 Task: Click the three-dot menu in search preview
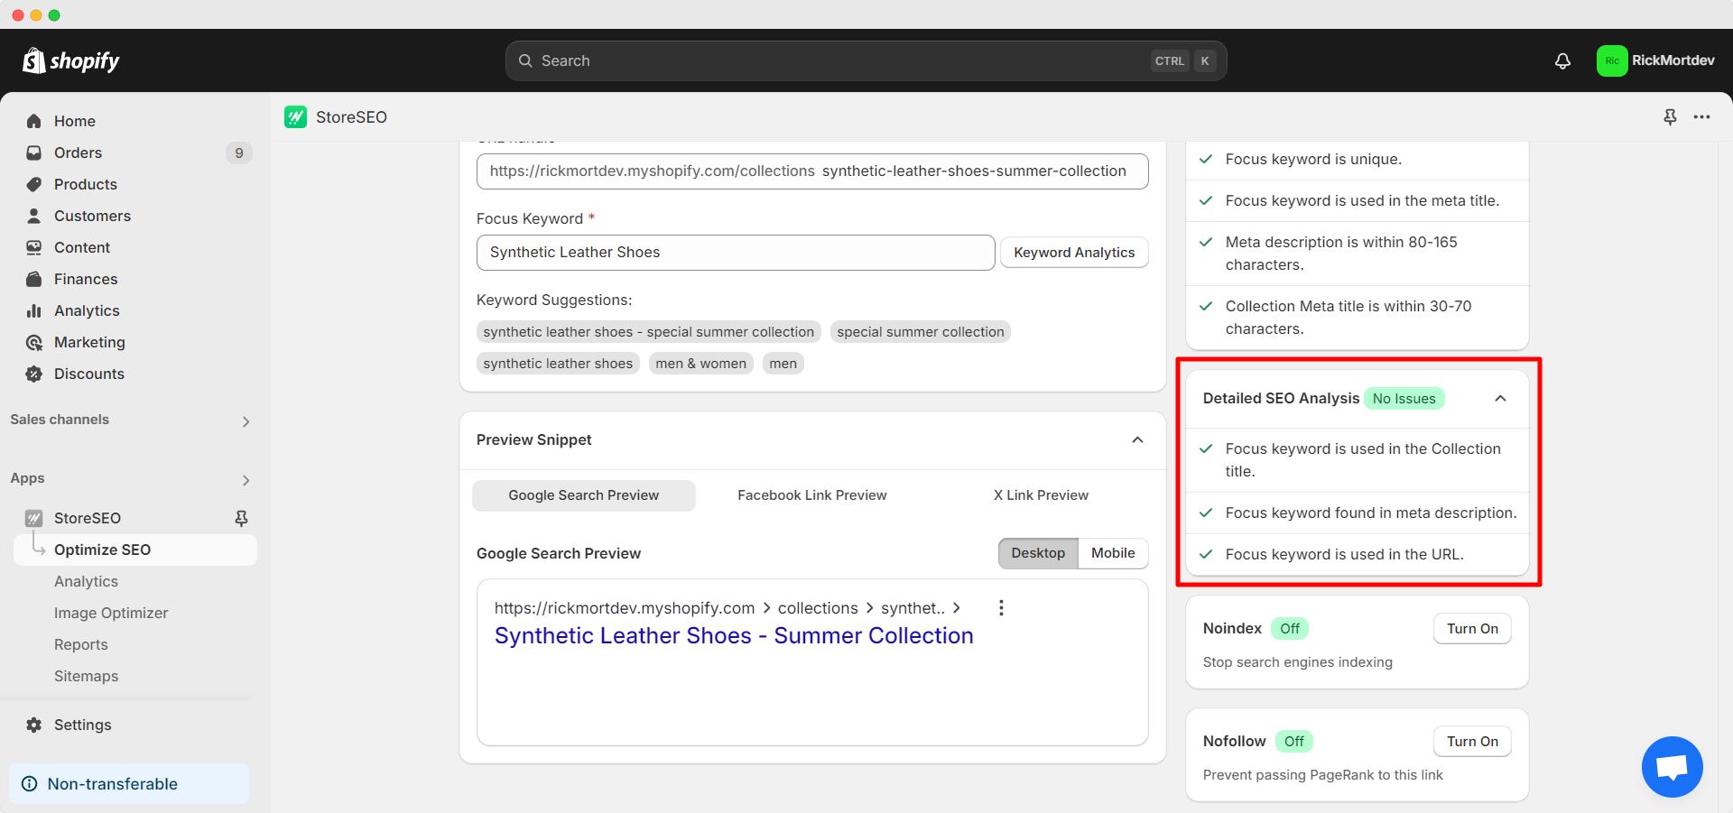(x=1001, y=607)
